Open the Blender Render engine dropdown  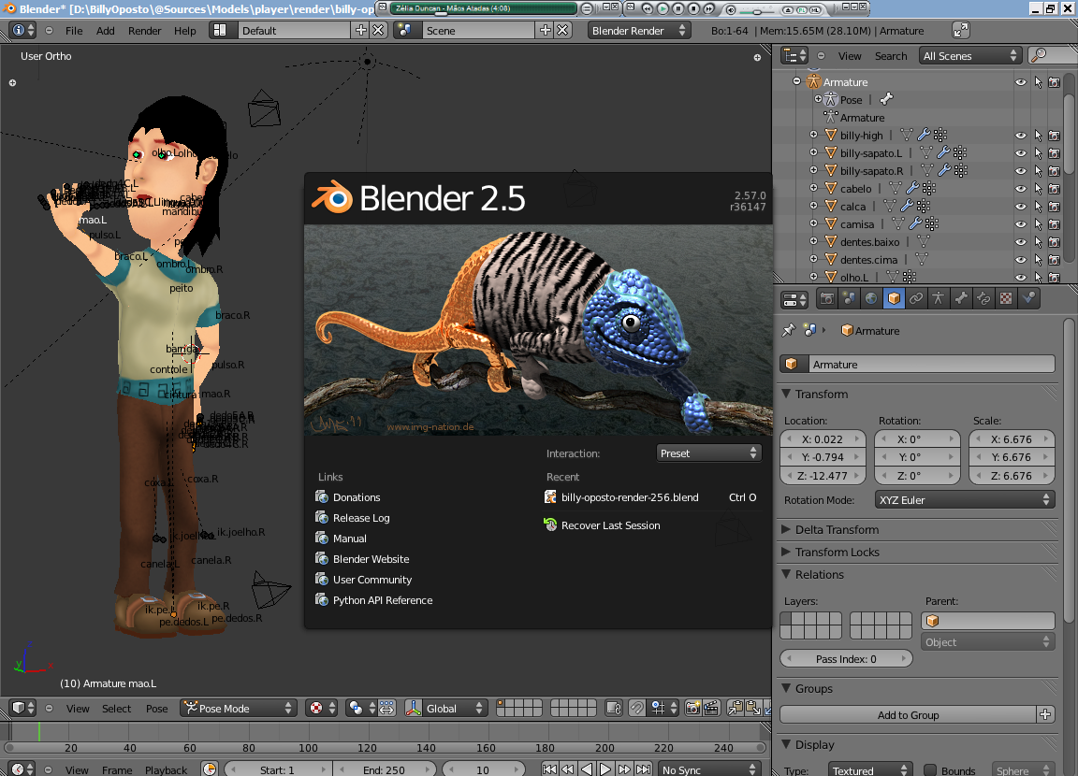pos(639,30)
